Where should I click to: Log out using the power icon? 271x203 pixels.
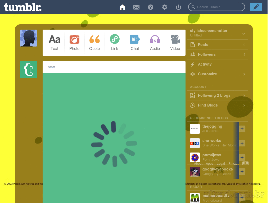click(178, 7)
